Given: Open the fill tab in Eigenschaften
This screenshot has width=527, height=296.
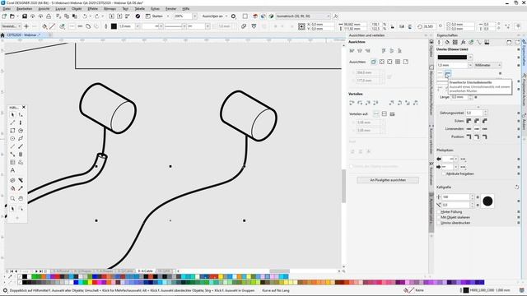Looking at the screenshot, I should (x=447, y=42).
